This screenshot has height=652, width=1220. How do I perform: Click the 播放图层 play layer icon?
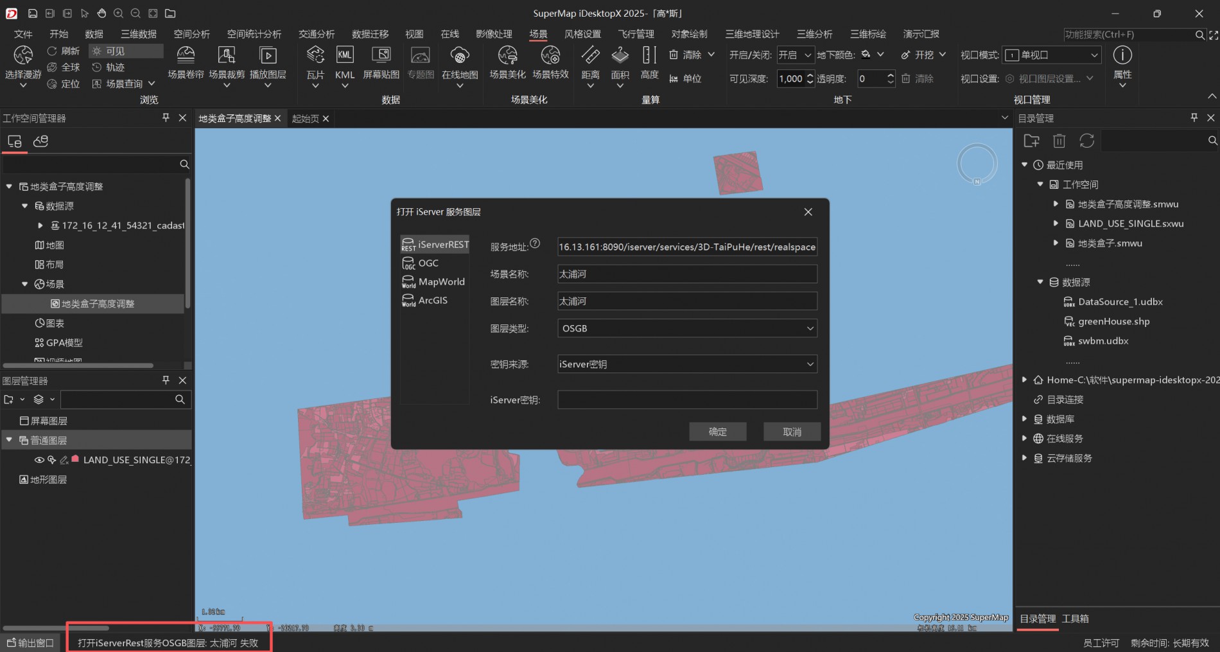[268, 56]
